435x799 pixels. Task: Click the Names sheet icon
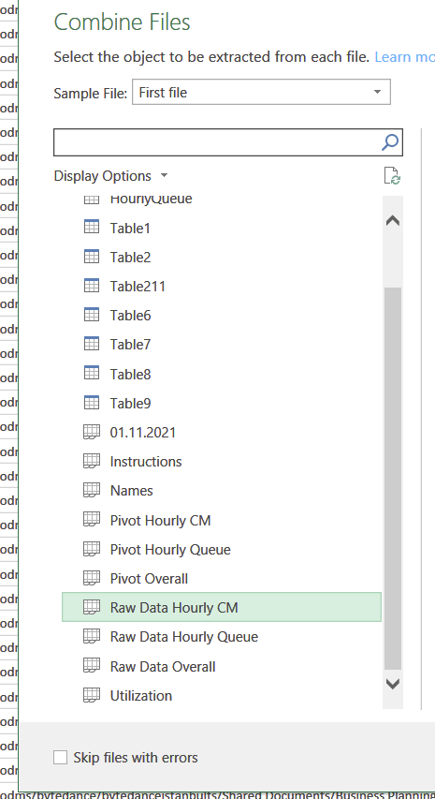pyautogui.click(x=91, y=490)
